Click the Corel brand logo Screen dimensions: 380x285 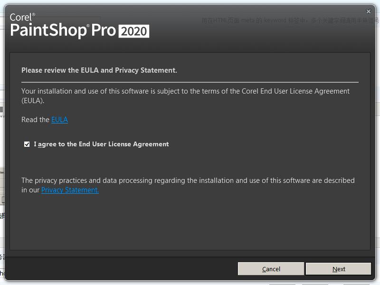pos(22,17)
